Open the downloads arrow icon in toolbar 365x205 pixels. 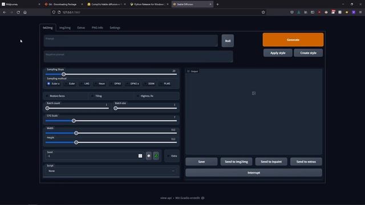[299, 12]
